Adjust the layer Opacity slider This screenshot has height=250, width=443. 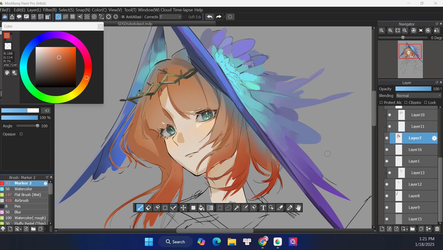413,89
